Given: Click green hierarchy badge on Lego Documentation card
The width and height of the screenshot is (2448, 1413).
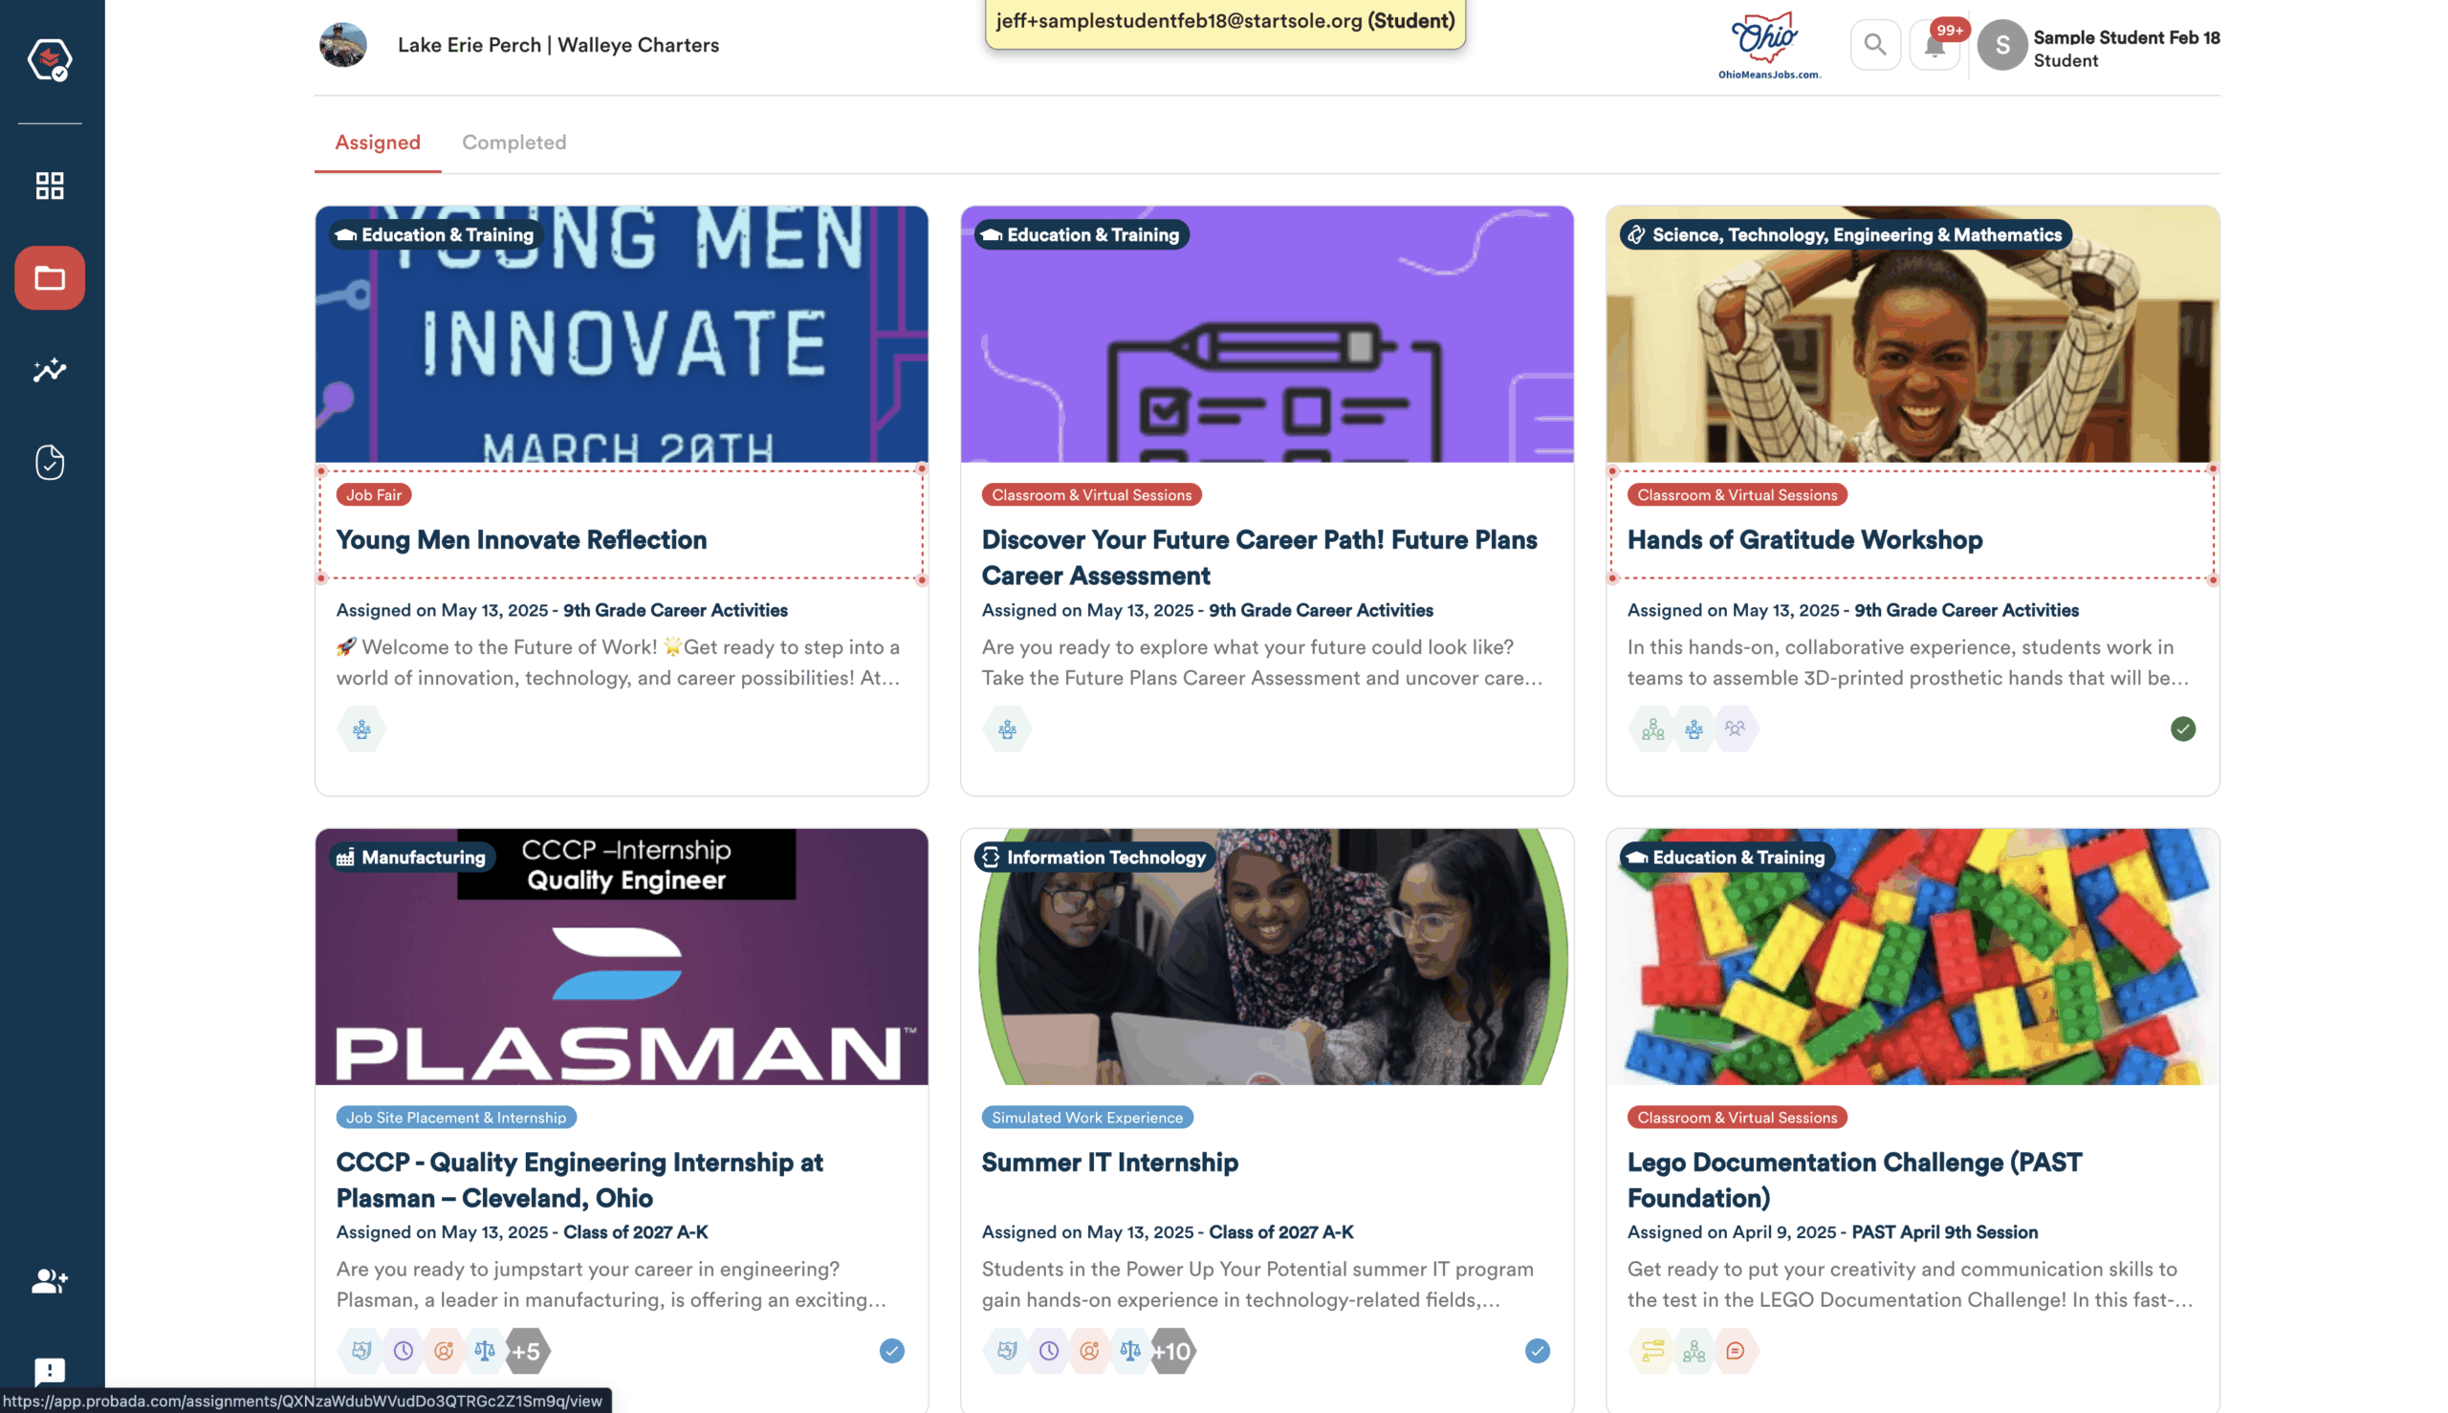Looking at the screenshot, I should 1694,1351.
